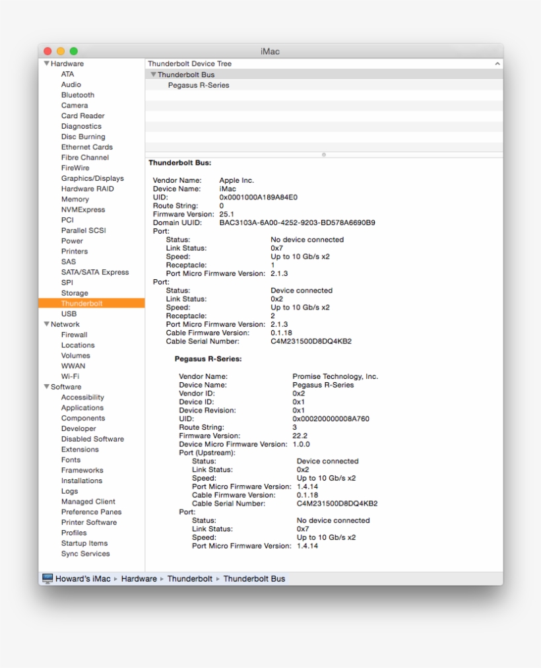541x668 pixels.
Task: Select Pegasus R-Series in the device tree
Action: [199, 84]
